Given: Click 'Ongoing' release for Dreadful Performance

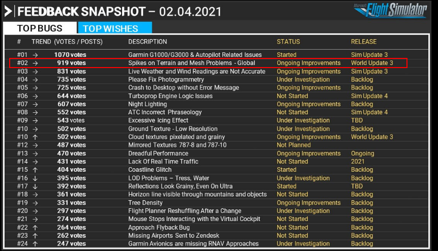Looking at the screenshot, I should click(x=363, y=153).
